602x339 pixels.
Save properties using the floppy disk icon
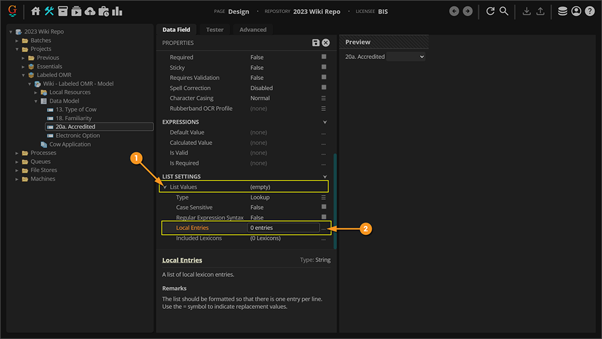point(316,43)
